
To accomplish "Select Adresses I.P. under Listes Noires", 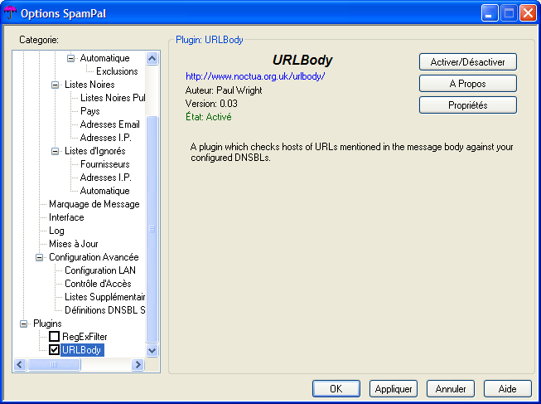I will tap(105, 138).
